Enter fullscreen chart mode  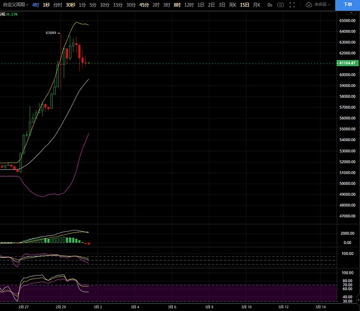(x=293, y=4)
